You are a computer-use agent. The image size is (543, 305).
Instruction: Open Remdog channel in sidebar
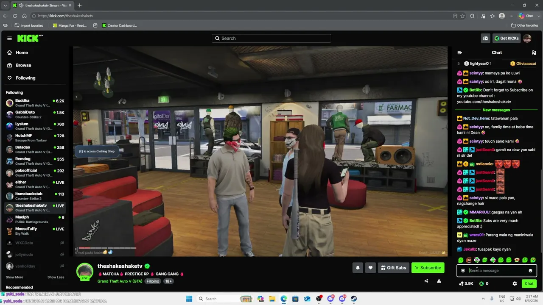coord(35,161)
